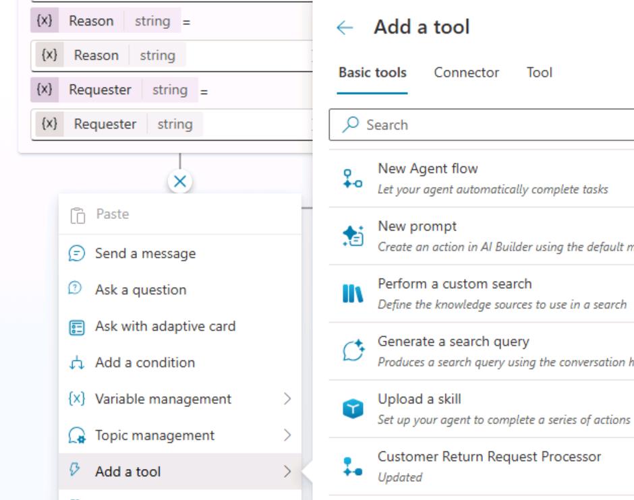The height and width of the screenshot is (500, 634).
Task: Click the 'Updated' status text
Action: pos(399,477)
